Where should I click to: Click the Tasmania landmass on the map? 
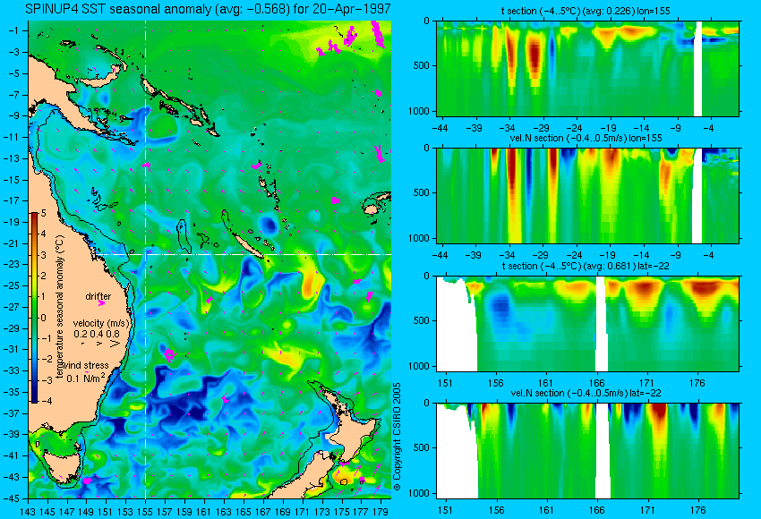[x=61, y=466]
